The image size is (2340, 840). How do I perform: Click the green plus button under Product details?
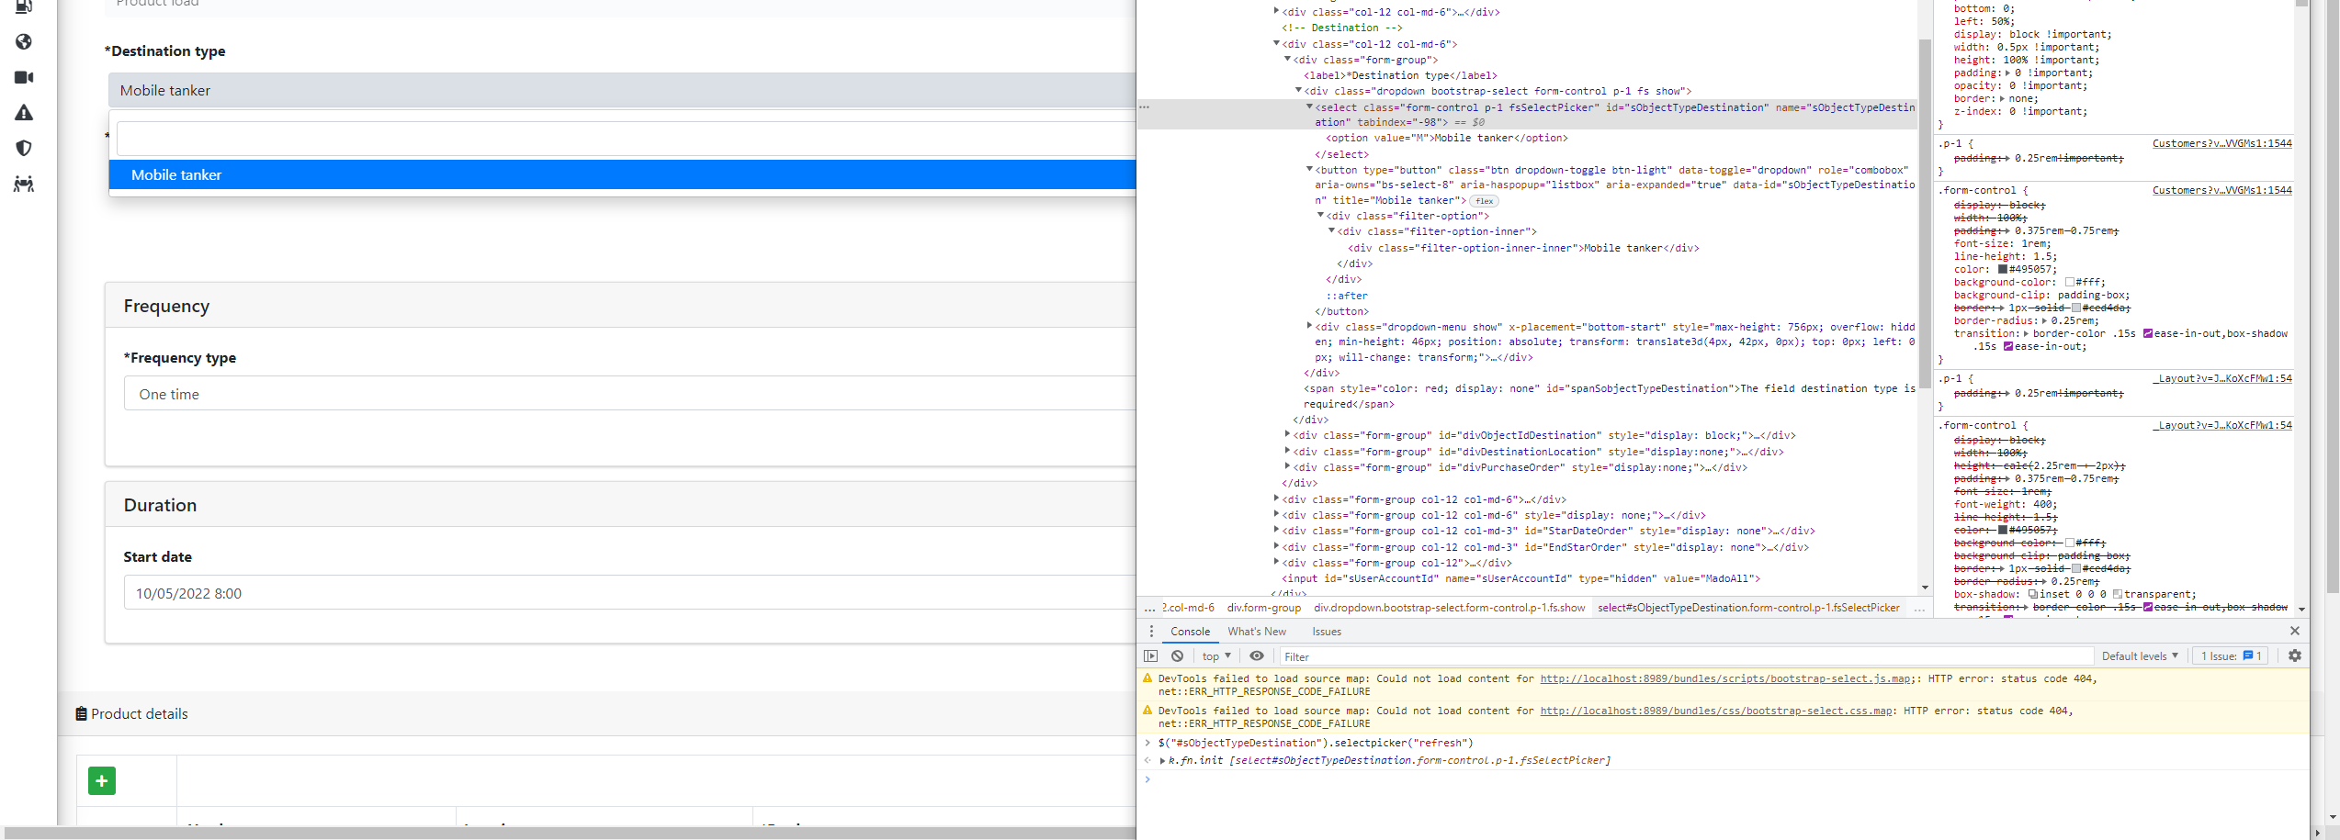click(x=101, y=780)
